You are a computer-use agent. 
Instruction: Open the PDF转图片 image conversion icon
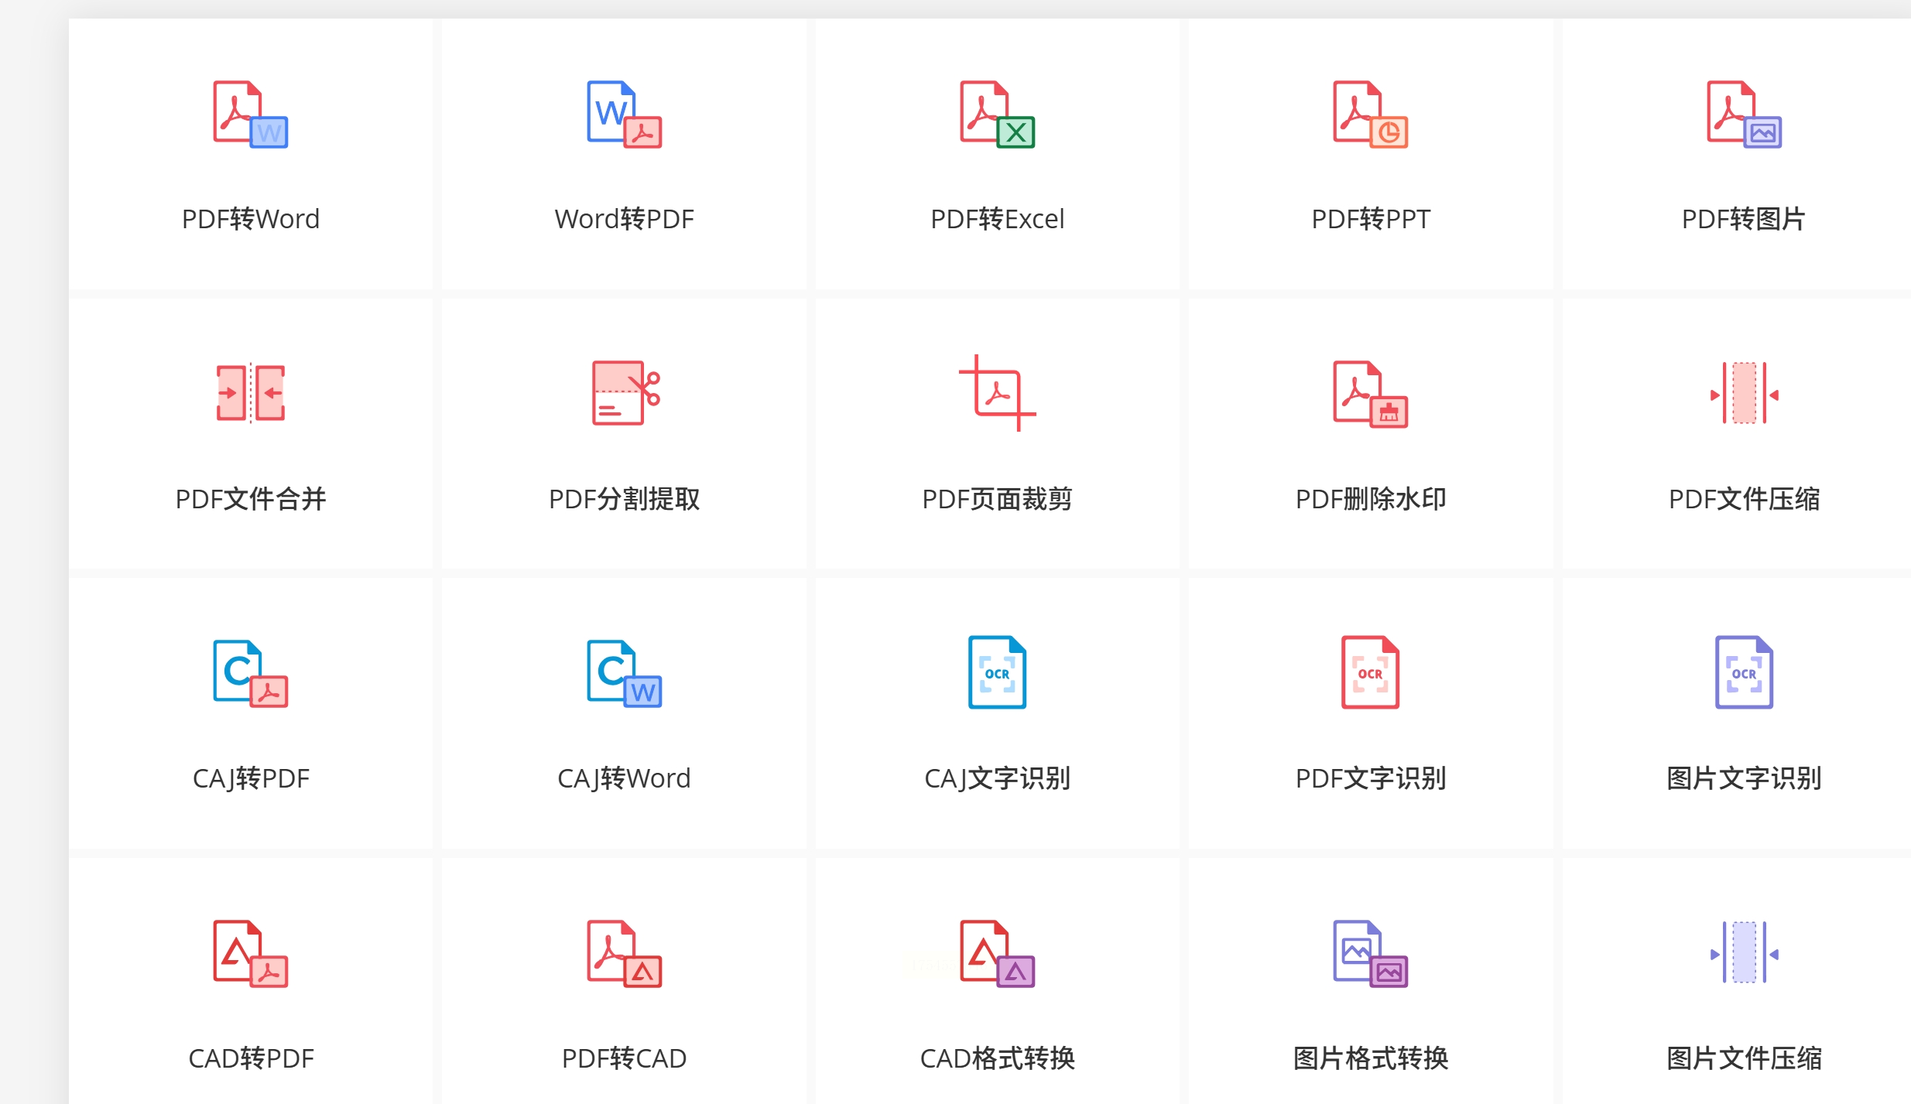pyautogui.click(x=1743, y=115)
